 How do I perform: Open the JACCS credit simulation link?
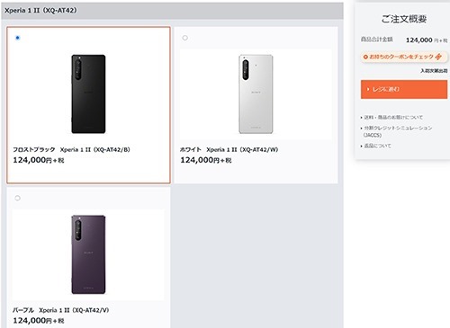tap(398, 131)
